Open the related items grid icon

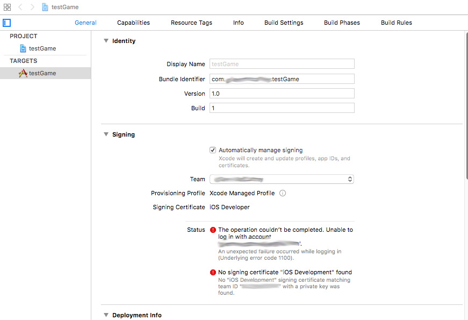click(x=7, y=7)
